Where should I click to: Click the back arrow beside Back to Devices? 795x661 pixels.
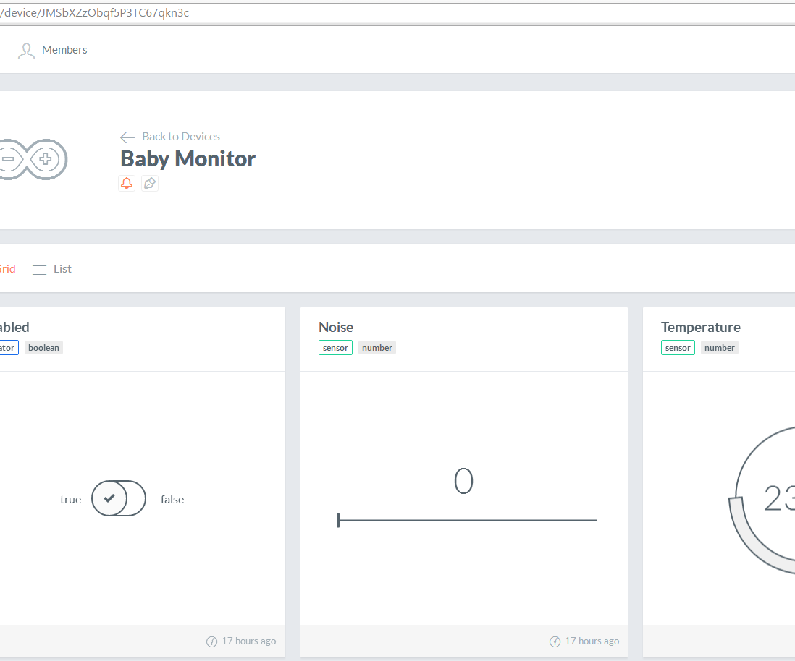click(127, 137)
